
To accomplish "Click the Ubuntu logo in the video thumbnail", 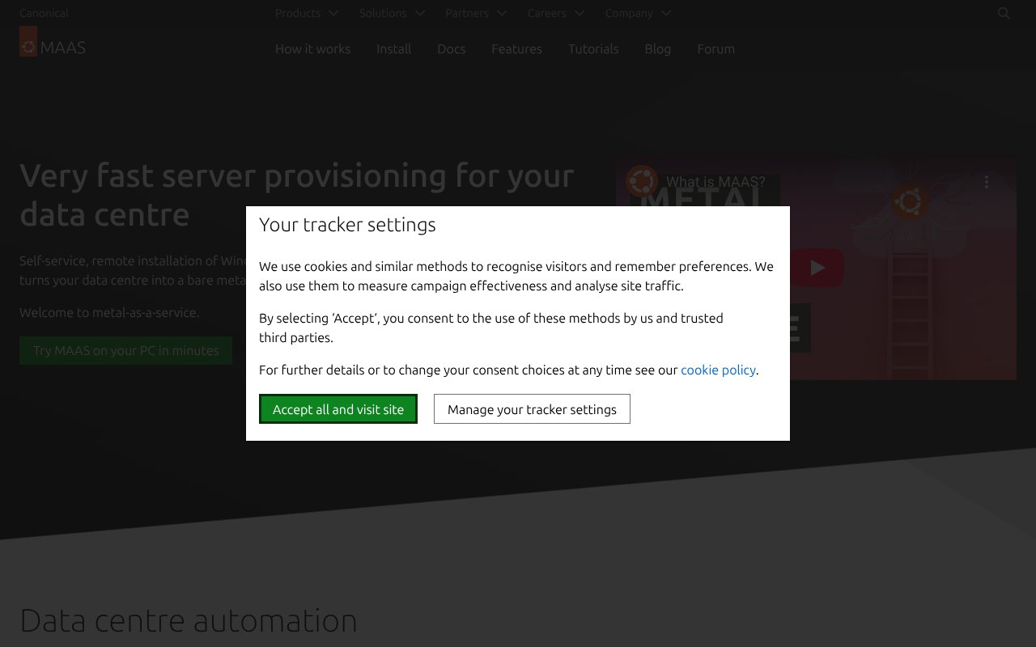I will (x=910, y=202).
